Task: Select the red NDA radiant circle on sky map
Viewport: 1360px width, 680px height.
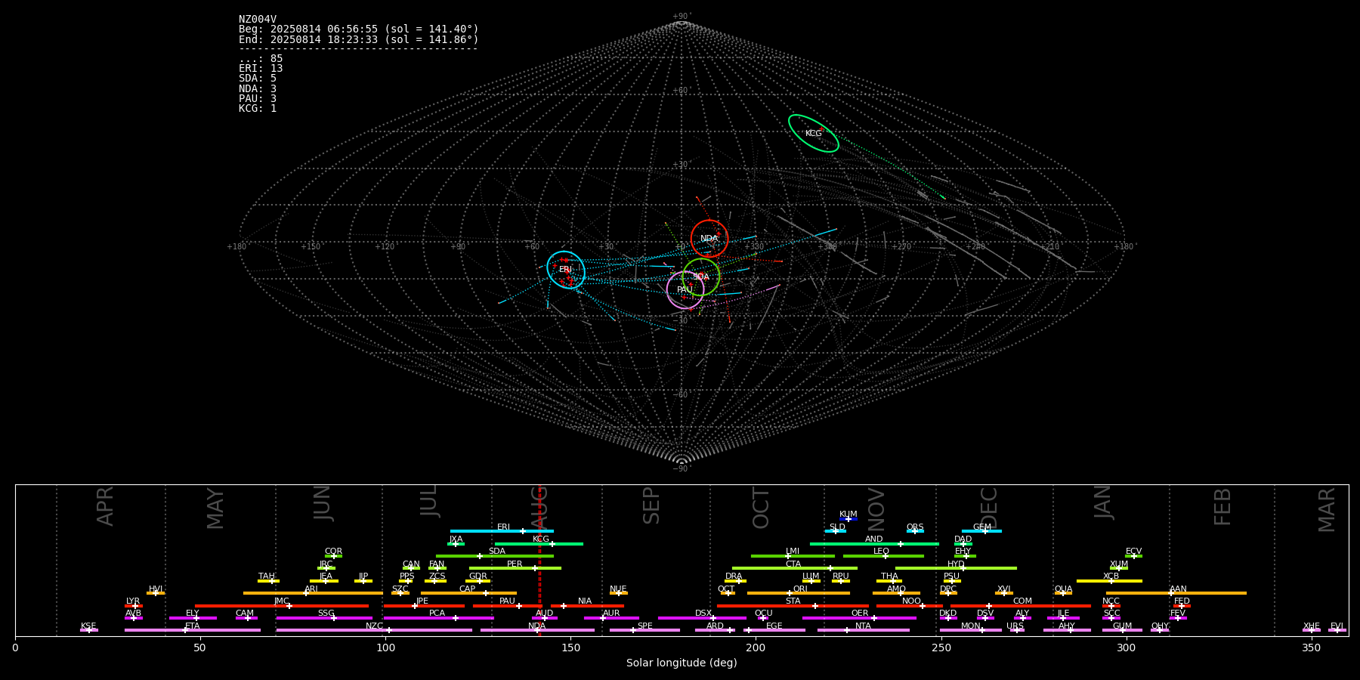Action: [709, 239]
